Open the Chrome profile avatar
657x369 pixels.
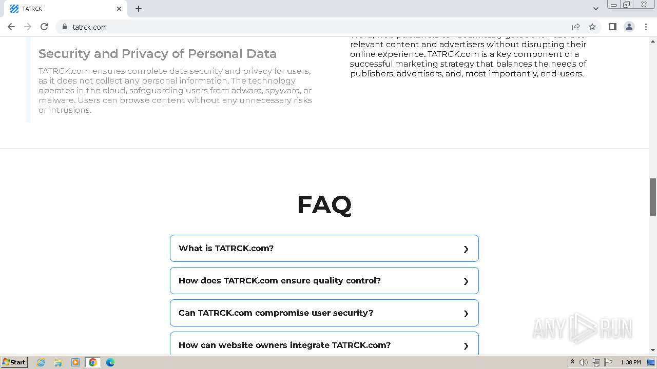coord(629,27)
